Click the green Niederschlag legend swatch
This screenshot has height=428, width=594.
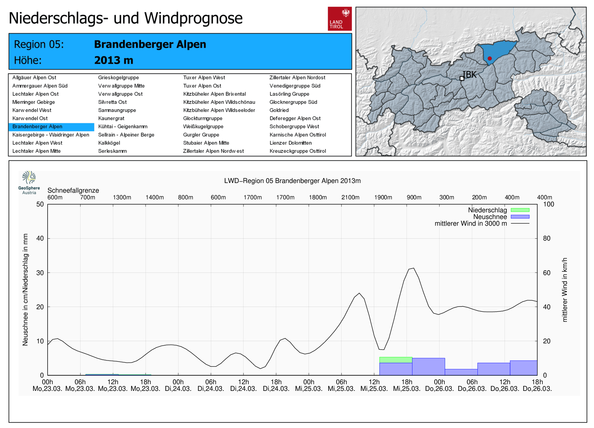click(x=520, y=210)
